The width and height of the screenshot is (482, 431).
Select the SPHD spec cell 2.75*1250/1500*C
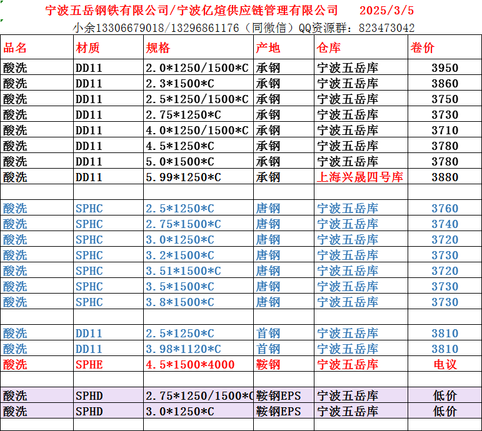[x=199, y=395]
